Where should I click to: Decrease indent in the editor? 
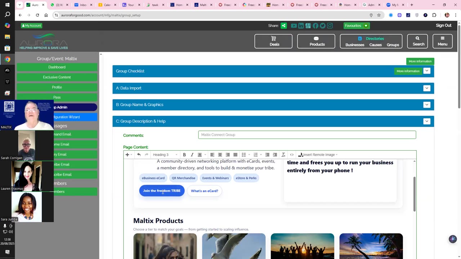[x=267, y=155]
